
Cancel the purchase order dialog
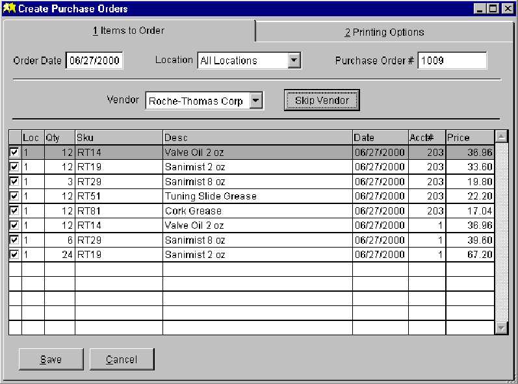tap(122, 359)
